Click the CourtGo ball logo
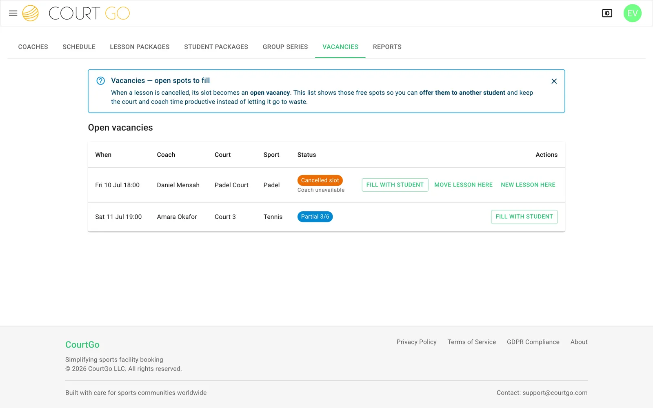Image resolution: width=653 pixels, height=408 pixels. 30,13
